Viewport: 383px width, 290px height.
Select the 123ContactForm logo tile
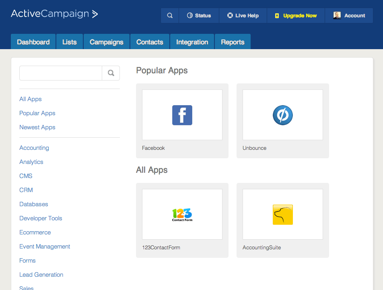click(x=182, y=215)
